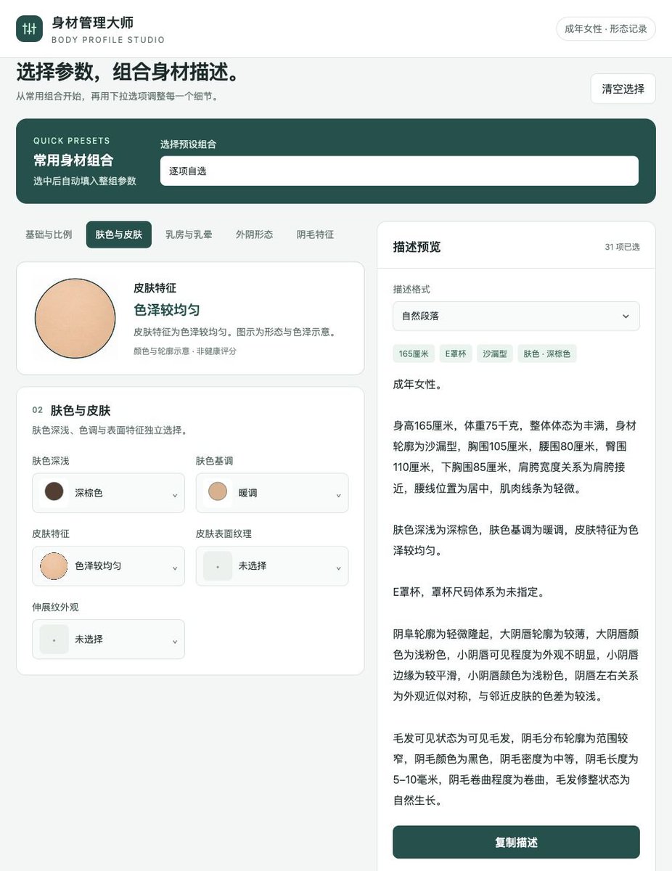Go to the 外阴形态 tab
This screenshot has width=672, height=871.
tap(254, 234)
